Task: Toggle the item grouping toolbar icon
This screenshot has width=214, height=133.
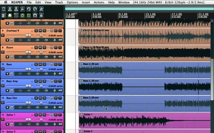Action: (10, 15)
